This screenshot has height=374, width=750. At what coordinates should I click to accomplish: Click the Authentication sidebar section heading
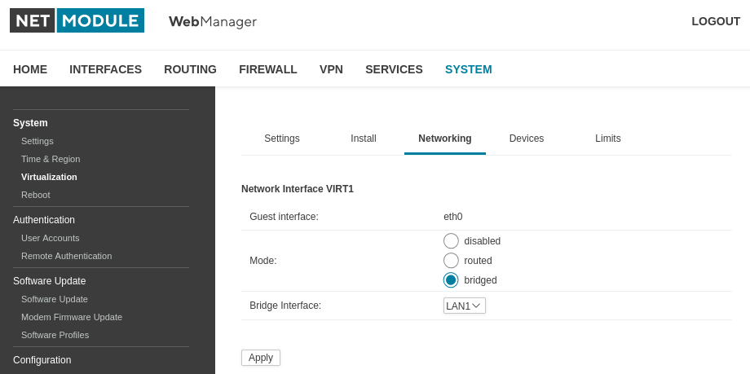click(x=44, y=220)
